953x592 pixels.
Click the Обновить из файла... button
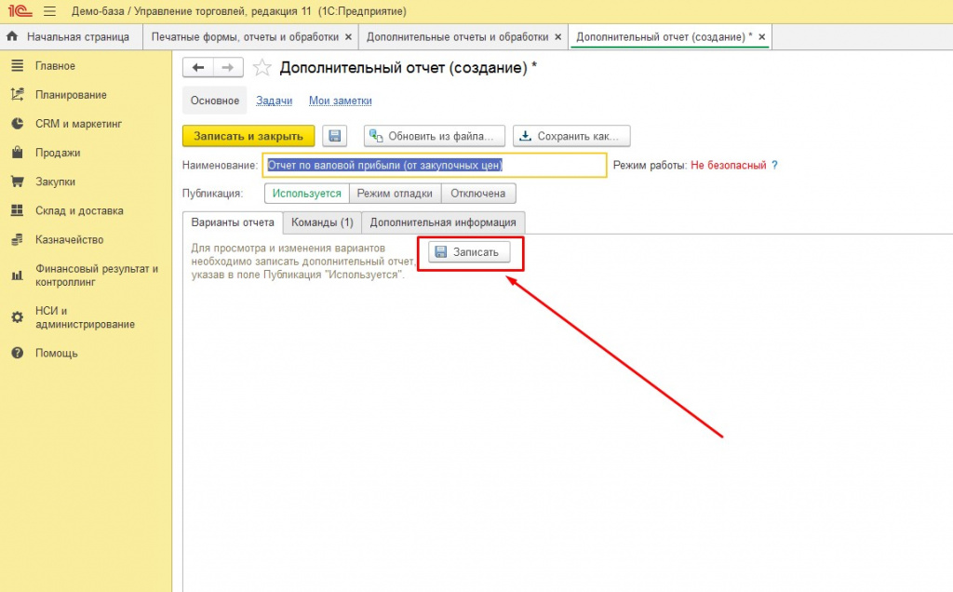435,136
